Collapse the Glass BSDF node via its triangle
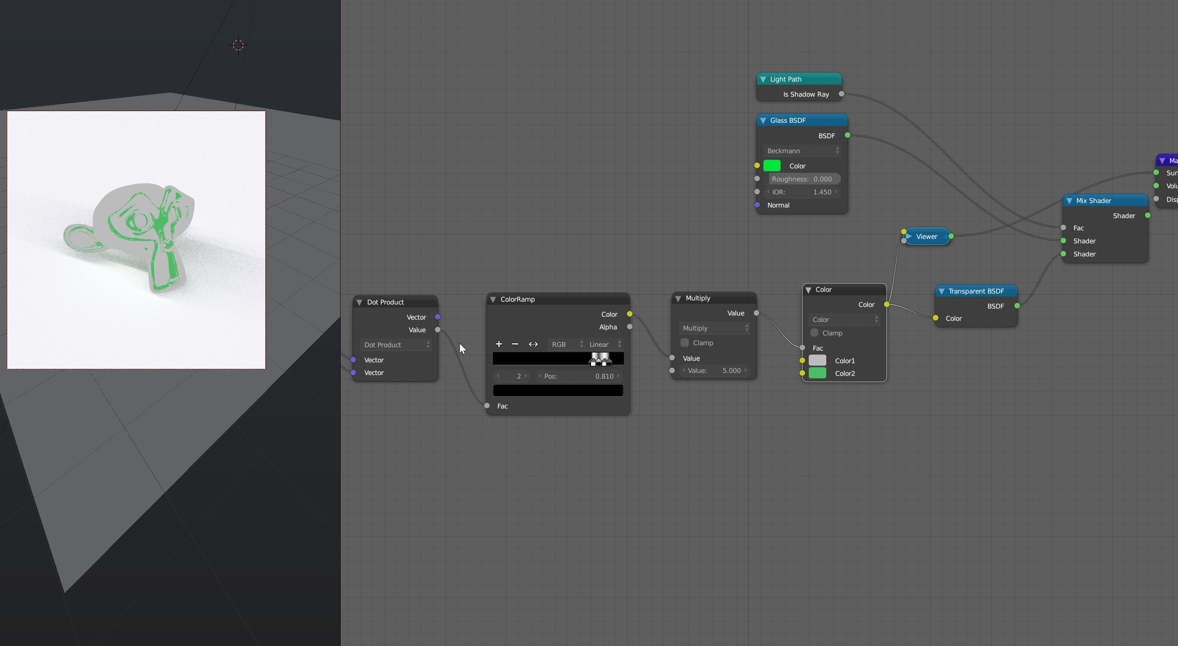Image resolution: width=1178 pixels, height=646 pixels. pyautogui.click(x=763, y=121)
